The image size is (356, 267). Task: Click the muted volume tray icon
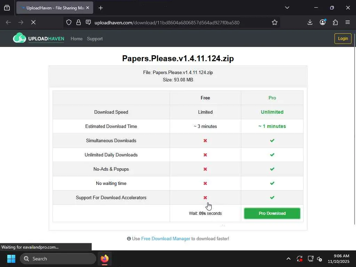320,259
